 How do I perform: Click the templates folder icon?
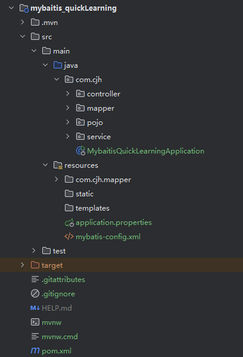point(69,208)
